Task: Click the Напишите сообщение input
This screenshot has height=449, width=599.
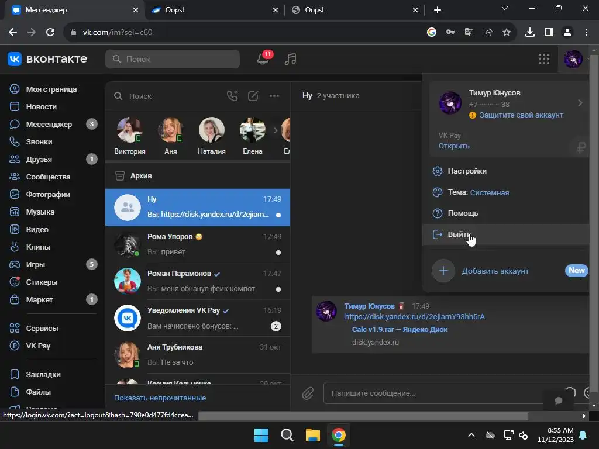Action: pyautogui.click(x=435, y=393)
